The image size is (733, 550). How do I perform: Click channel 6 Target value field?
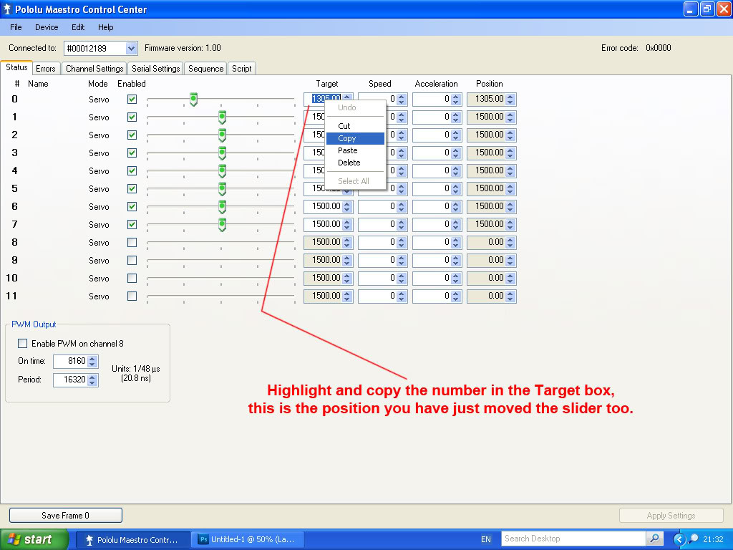tap(324, 206)
